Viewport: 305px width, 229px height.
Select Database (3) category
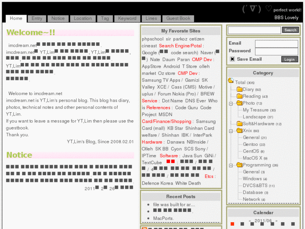click(x=255, y=192)
